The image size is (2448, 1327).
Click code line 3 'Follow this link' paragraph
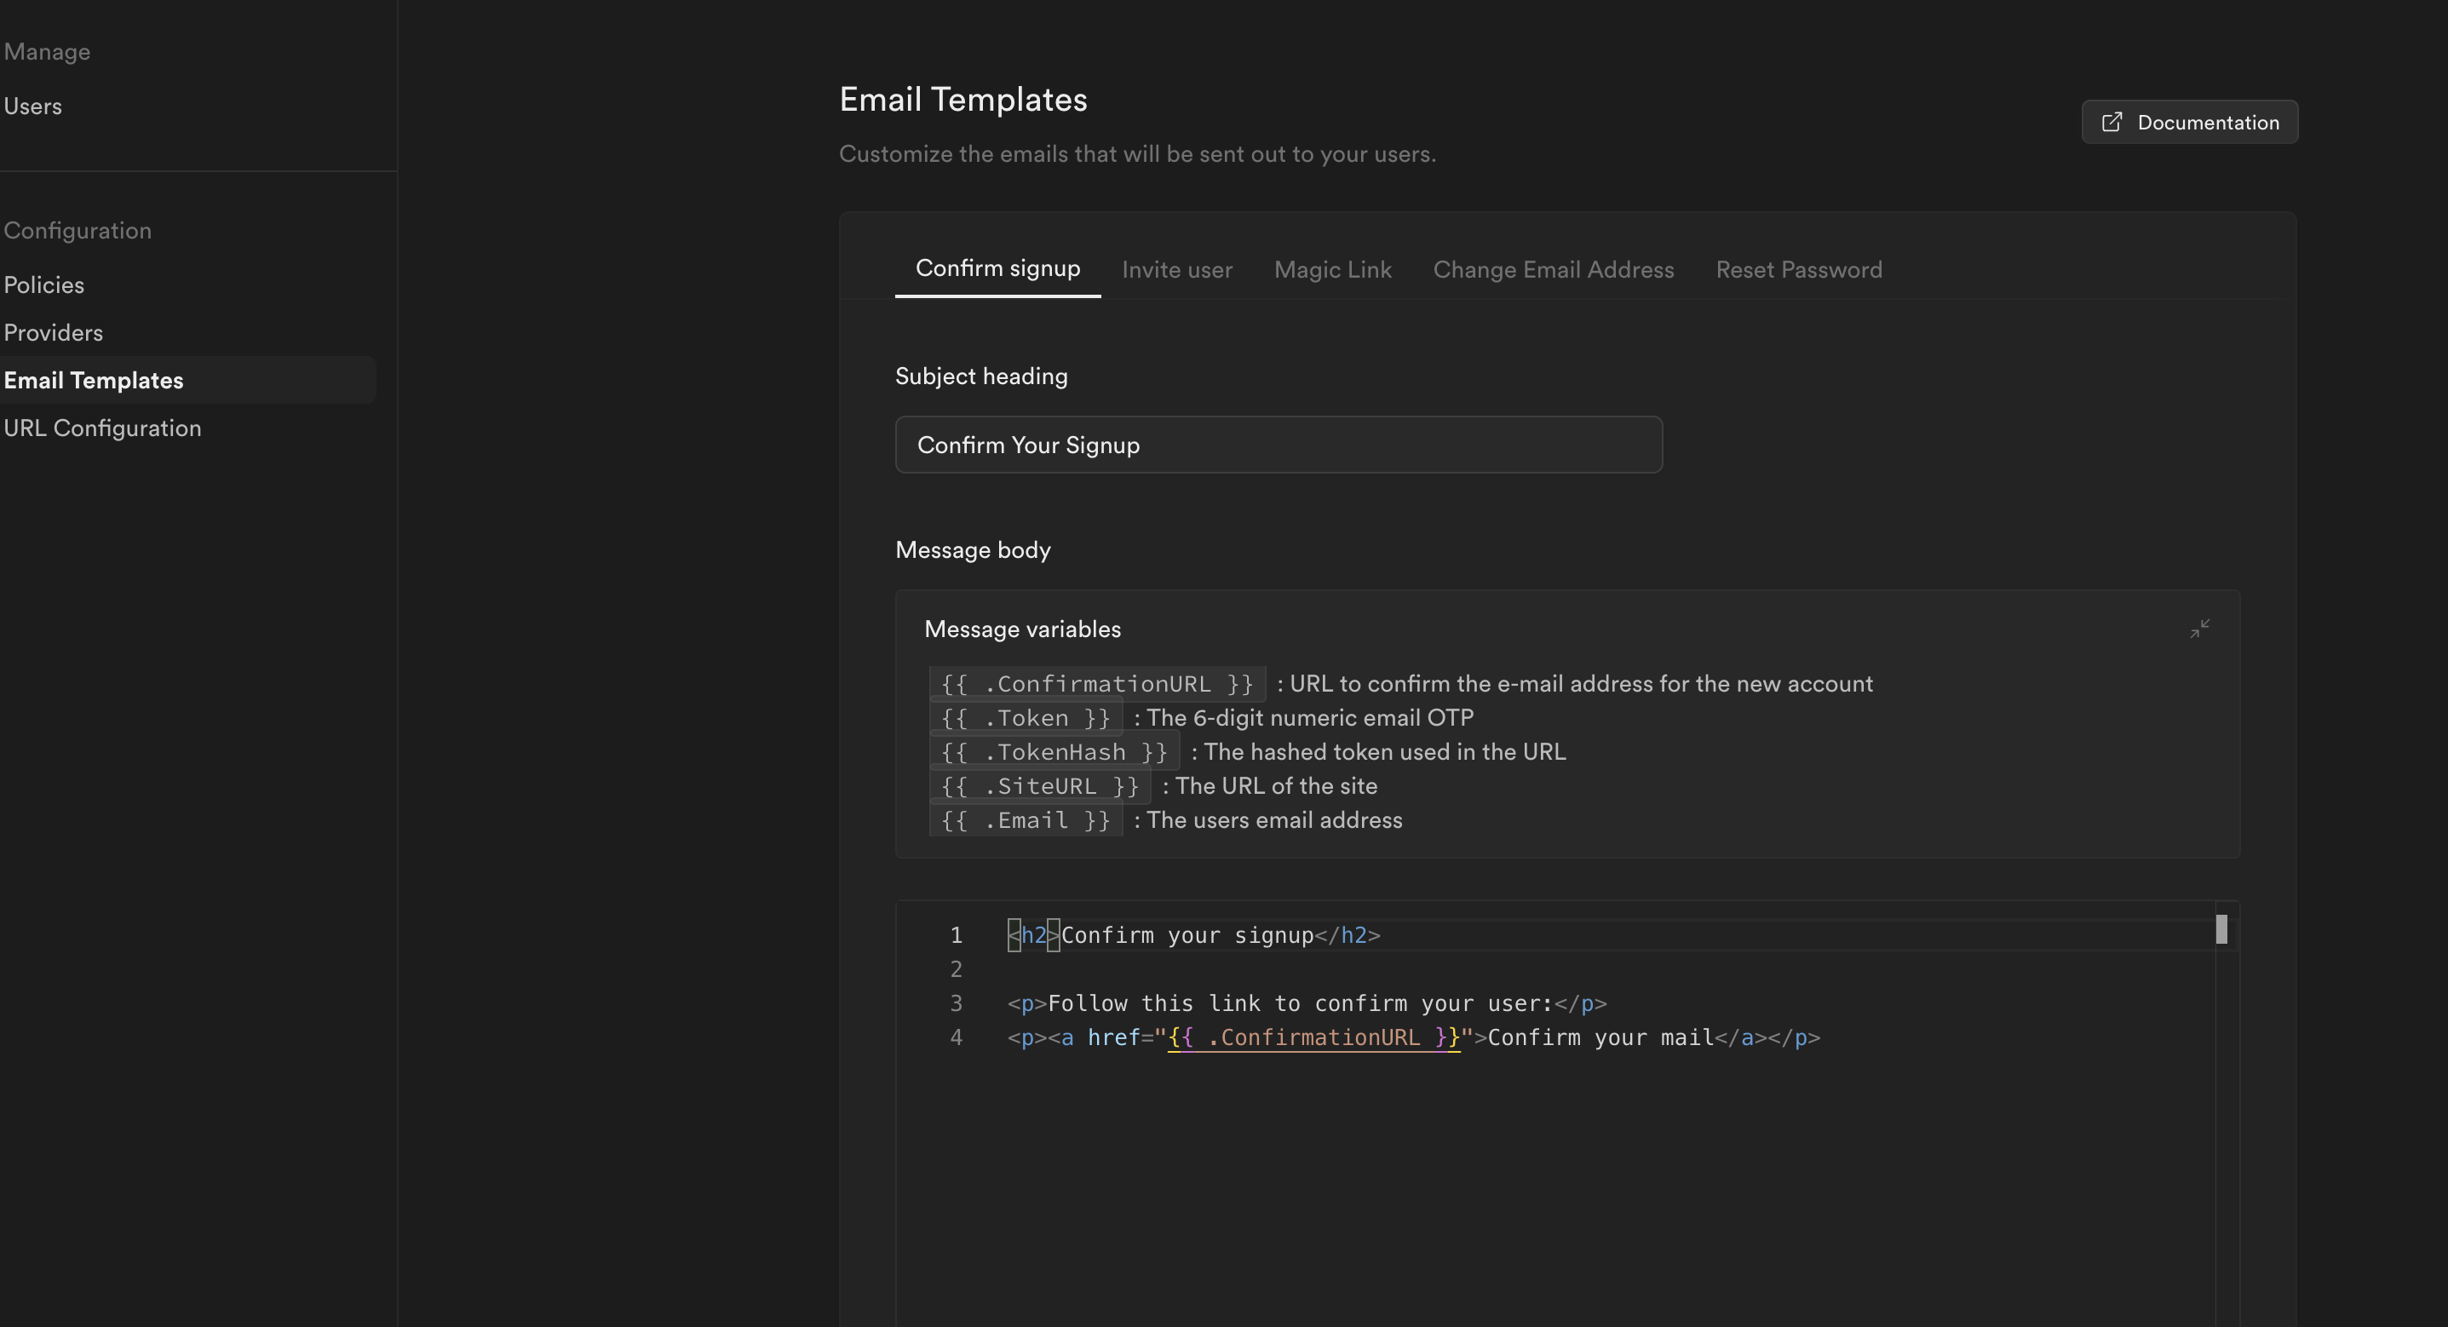(1307, 1004)
